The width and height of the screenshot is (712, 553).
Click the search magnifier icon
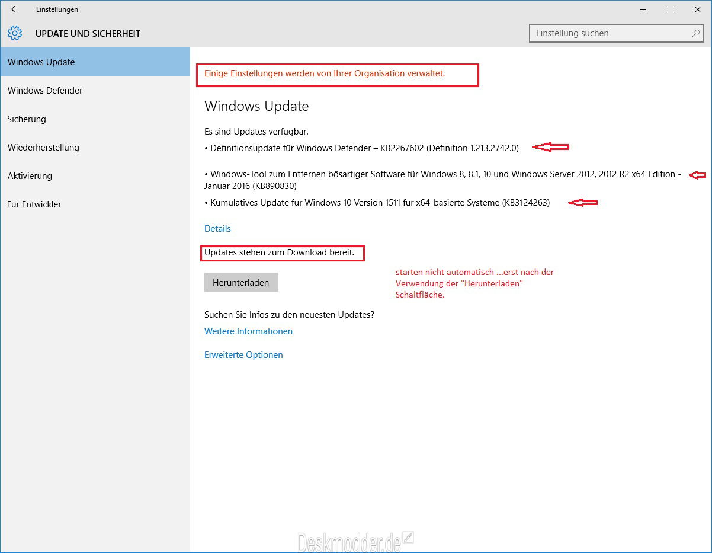pos(696,33)
